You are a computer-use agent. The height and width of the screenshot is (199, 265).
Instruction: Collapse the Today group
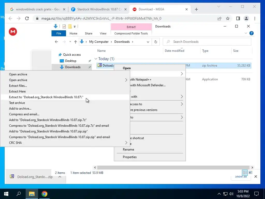pos(96,59)
